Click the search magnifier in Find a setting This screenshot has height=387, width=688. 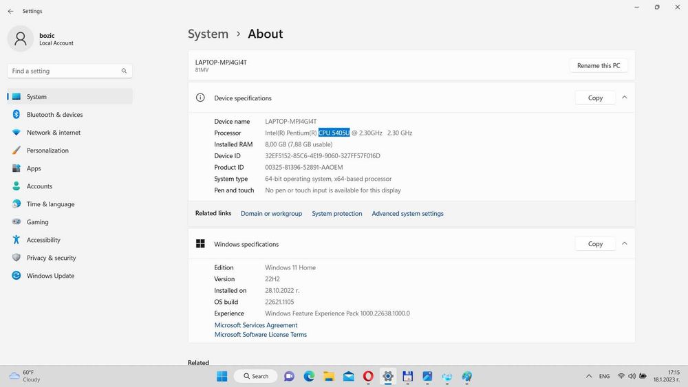[x=124, y=71]
